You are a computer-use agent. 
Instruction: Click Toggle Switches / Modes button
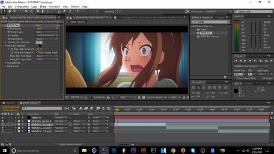click(x=70, y=145)
